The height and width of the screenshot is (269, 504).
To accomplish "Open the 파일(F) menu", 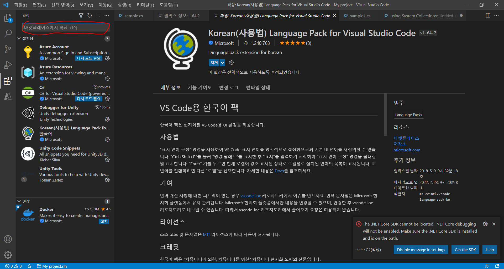I will [x=20, y=5].
